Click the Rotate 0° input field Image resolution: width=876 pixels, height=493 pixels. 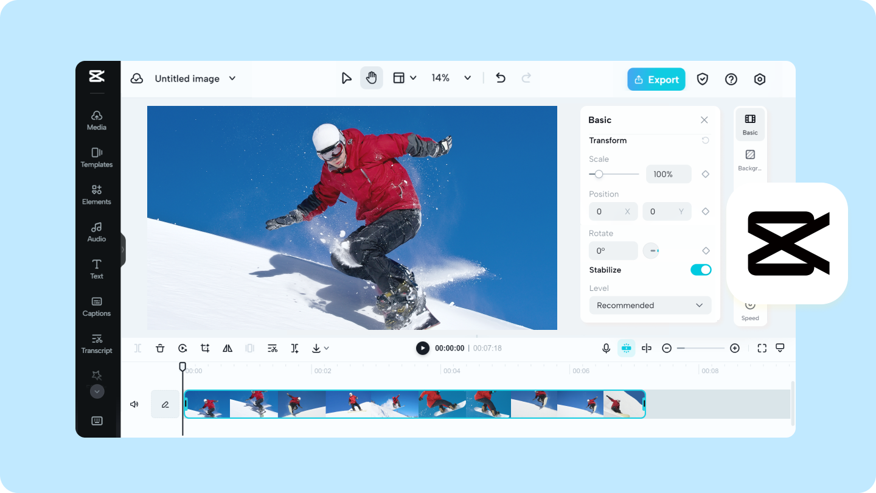coord(613,251)
